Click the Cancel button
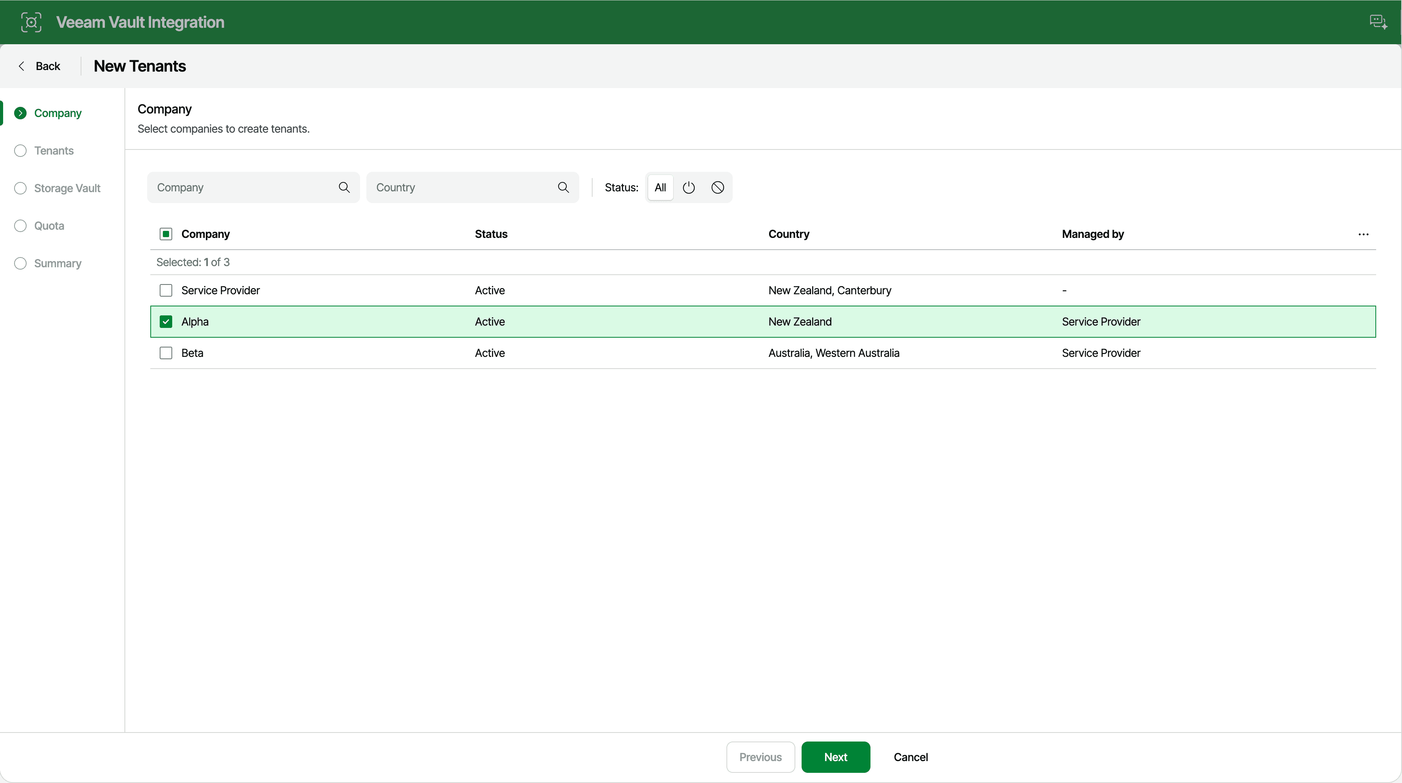Screen dimensions: 1402x783 click(910, 757)
